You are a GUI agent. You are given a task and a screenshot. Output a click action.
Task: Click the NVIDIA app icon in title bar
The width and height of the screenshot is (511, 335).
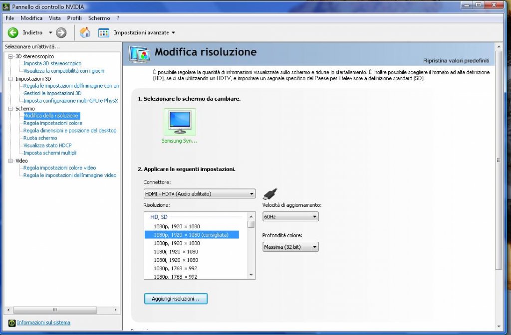point(6,6)
